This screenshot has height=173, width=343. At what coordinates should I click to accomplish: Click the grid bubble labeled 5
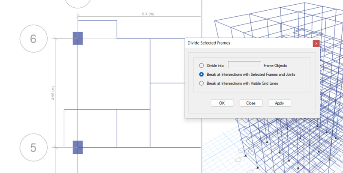[33, 147]
